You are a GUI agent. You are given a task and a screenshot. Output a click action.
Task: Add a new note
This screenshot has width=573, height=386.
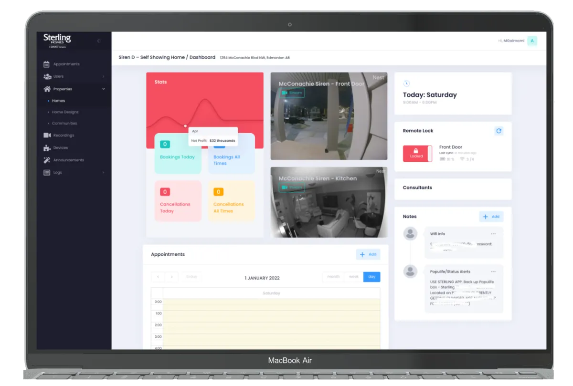click(x=491, y=217)
